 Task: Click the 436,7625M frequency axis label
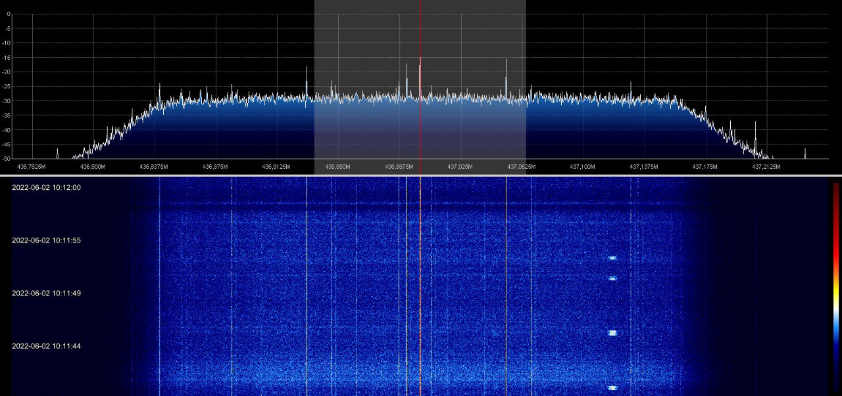click(31, 167)
